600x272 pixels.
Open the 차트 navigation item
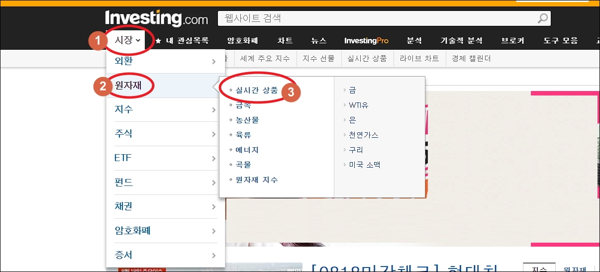point(285,41)
